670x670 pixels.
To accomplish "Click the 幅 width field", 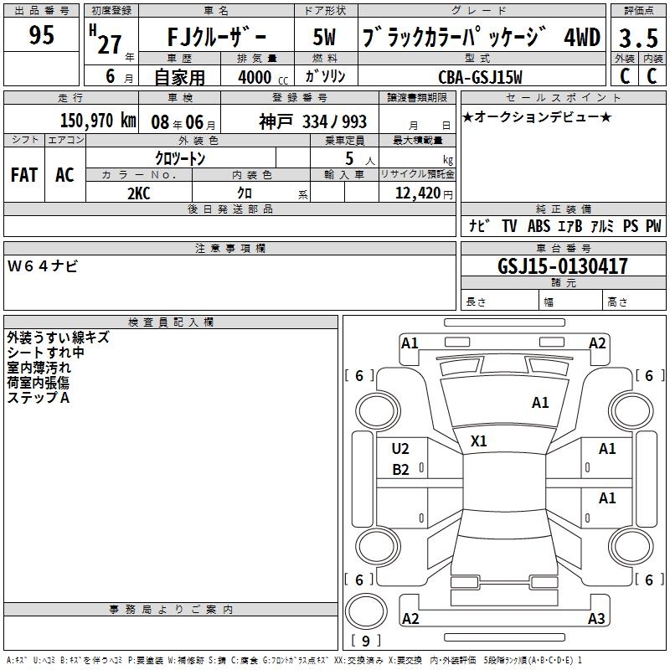I will (x=571, y=301).
